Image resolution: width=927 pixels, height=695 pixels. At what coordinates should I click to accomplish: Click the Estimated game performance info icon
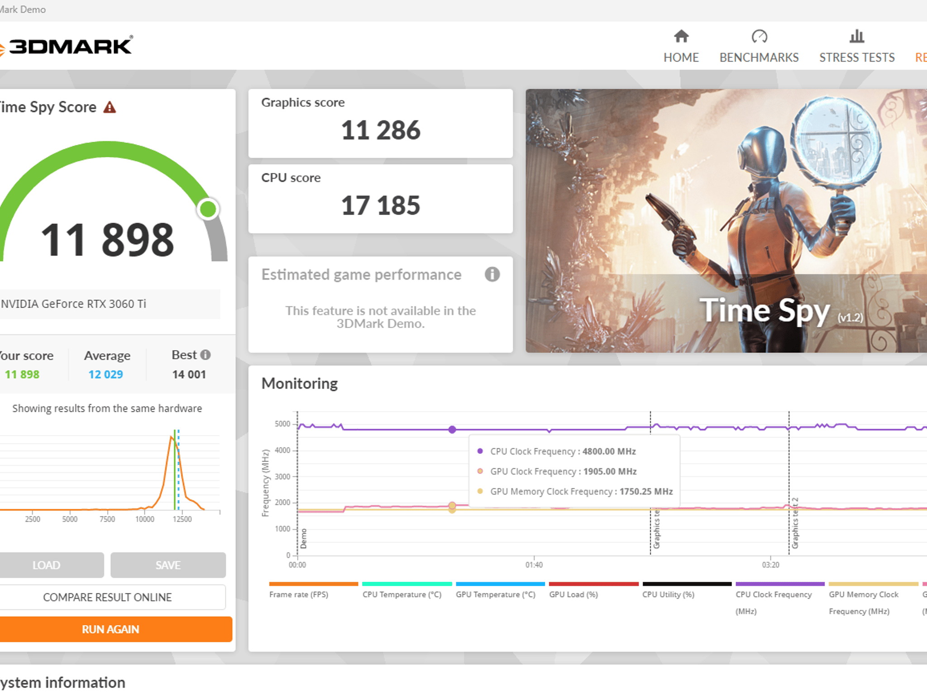click(492, 274)
